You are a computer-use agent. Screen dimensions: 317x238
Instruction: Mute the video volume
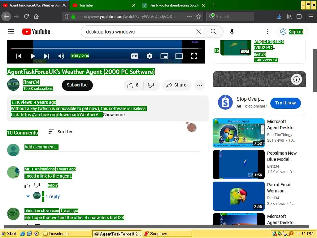tap(61, 56)
